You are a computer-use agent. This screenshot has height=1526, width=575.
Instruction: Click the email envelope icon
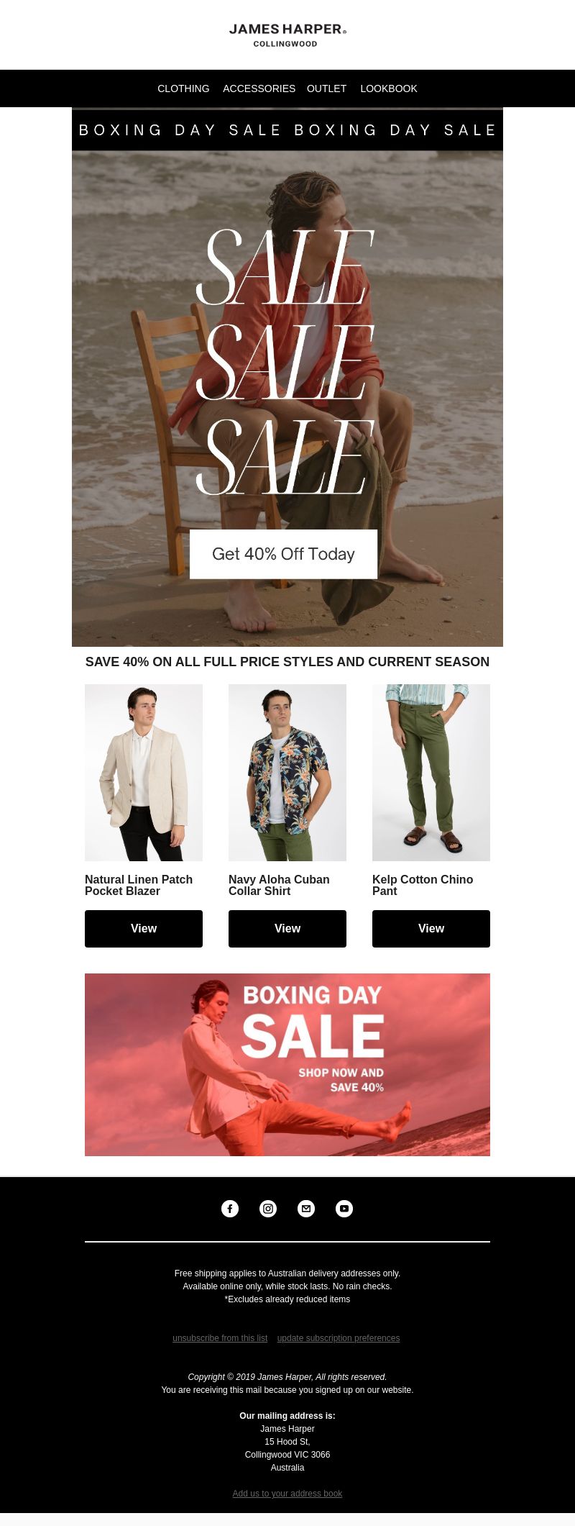coord(306,1209)
